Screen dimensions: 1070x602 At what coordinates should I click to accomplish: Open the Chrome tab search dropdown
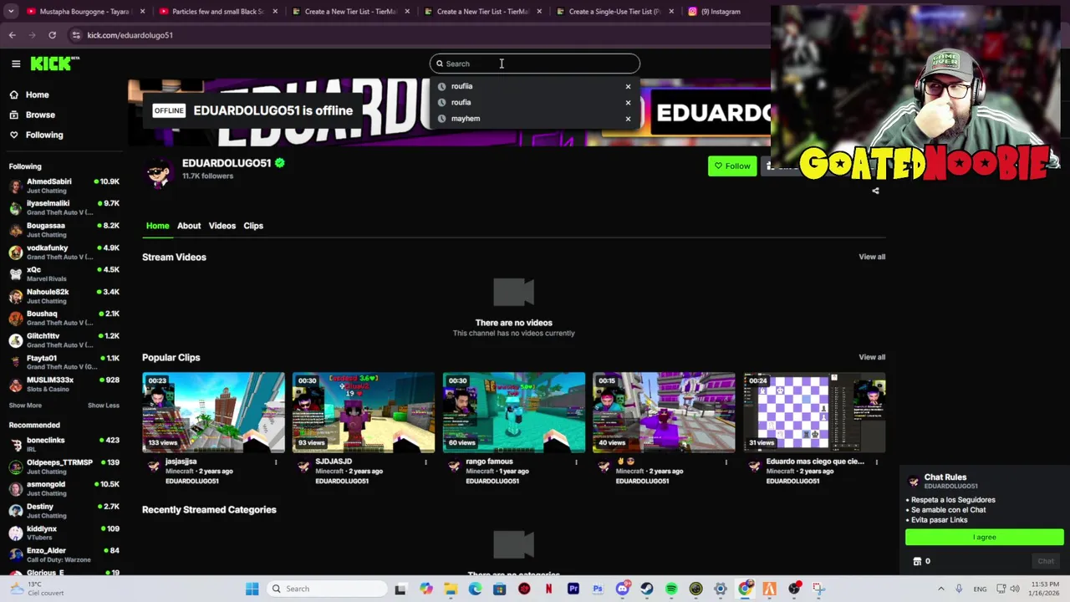(11, 12)
